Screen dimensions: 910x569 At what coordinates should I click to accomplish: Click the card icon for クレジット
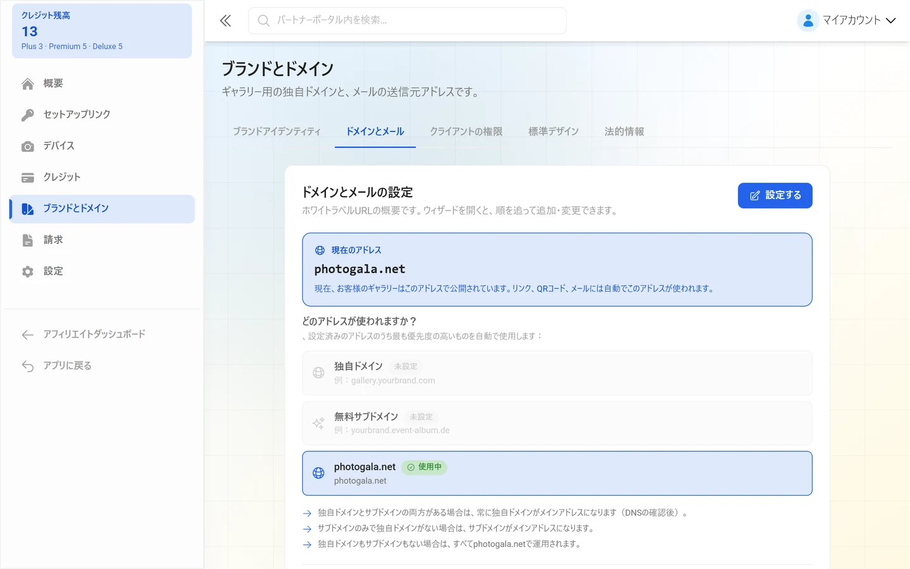click(28, 178)
